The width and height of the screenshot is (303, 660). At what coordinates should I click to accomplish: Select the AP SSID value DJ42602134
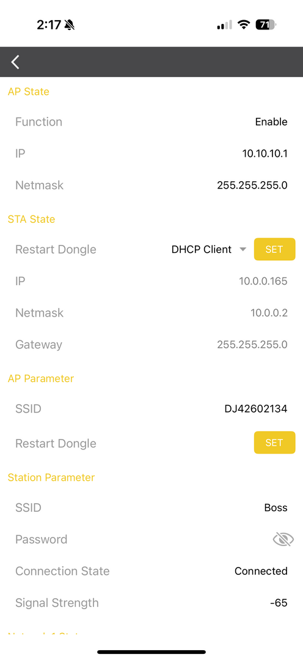tap(256, 409)
